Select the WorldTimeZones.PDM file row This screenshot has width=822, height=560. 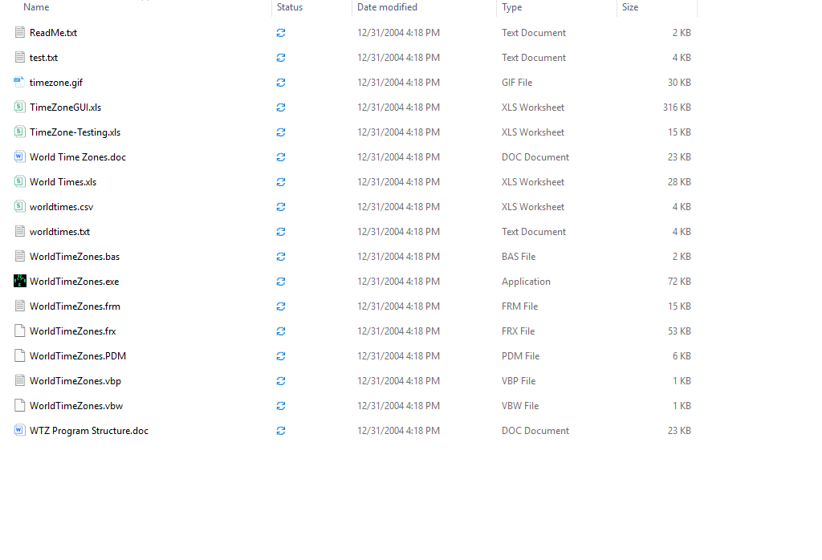78,356
